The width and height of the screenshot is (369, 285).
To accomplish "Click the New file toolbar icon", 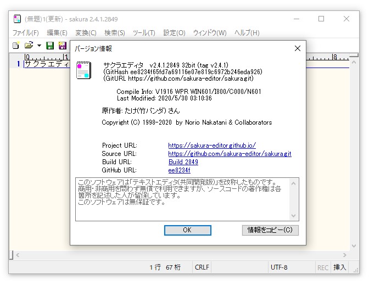I will point(16,45).
